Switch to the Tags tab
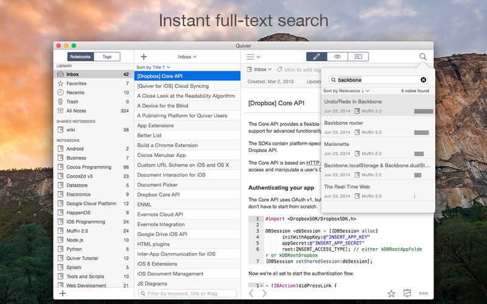 point(107,57)
